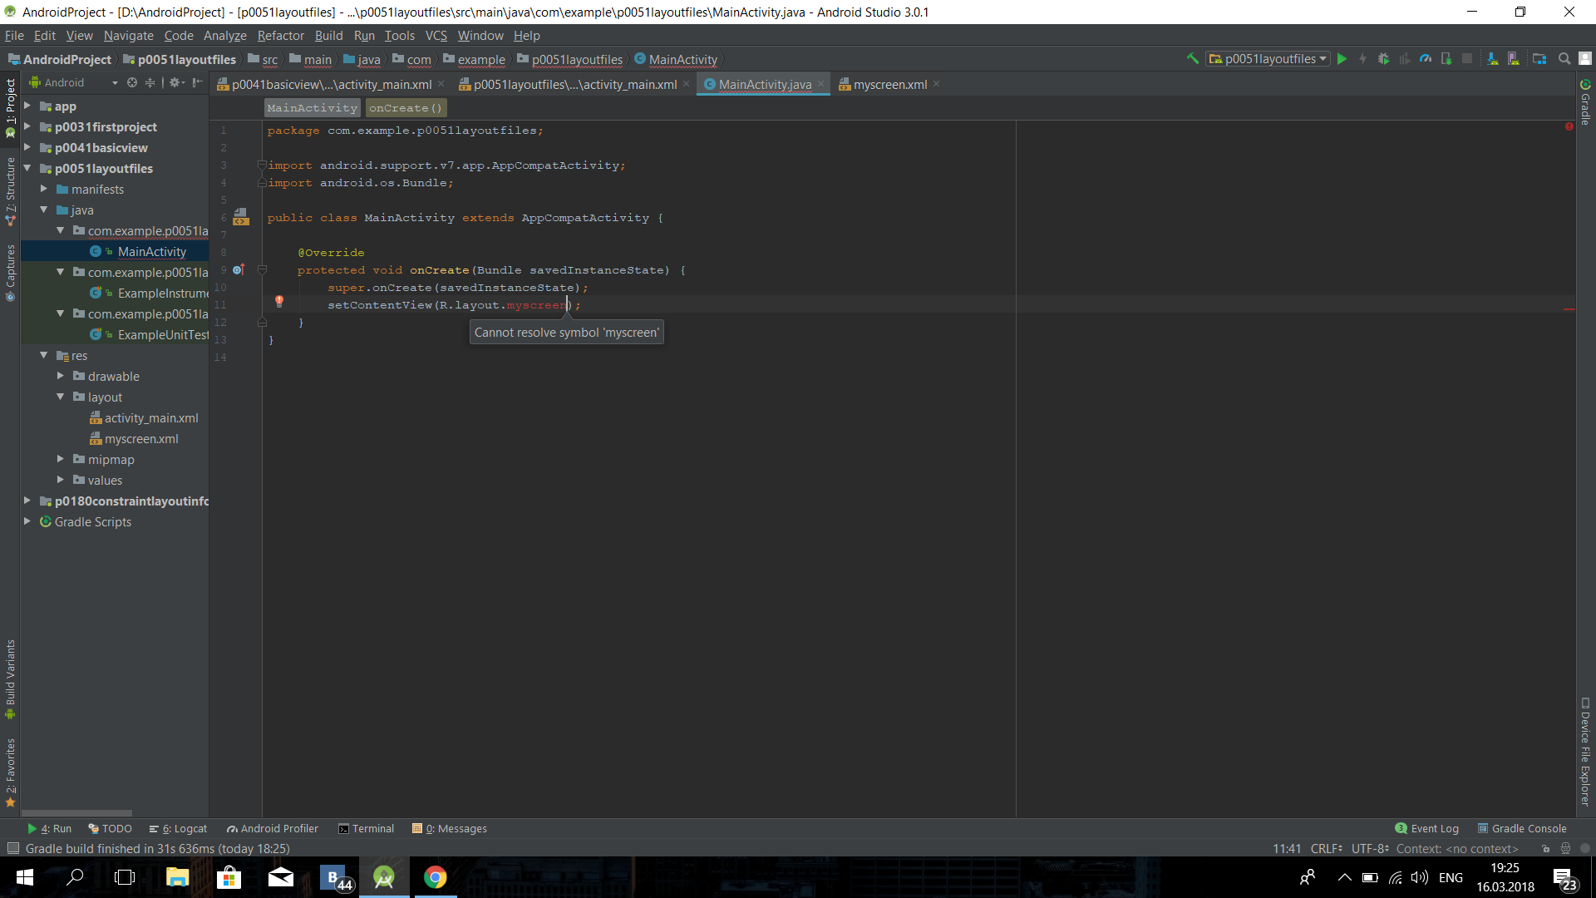The height and width of the screenshot is (898, 1596).
Task: Click the red error indicator above the error stripe
Action: pos(1569,126)
